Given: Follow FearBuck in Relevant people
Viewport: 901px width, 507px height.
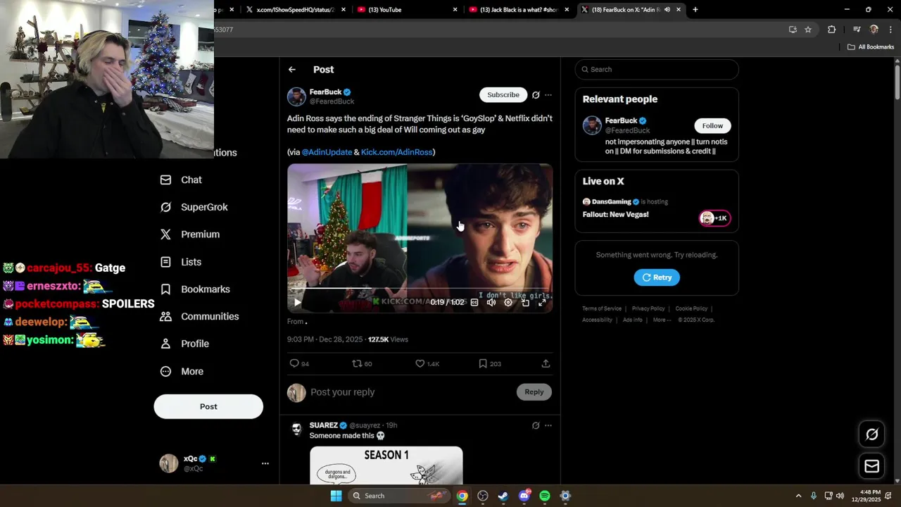Looking at the screenshot, I should click(x=712, y=125).
